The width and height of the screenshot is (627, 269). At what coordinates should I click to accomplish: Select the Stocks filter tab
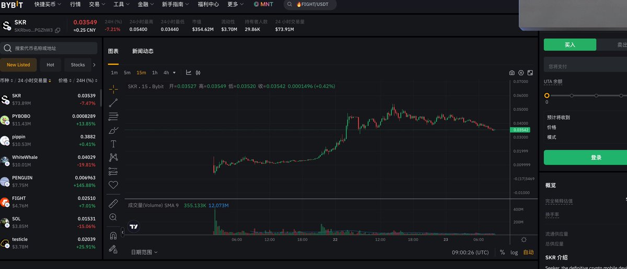(x=78, y=65)
